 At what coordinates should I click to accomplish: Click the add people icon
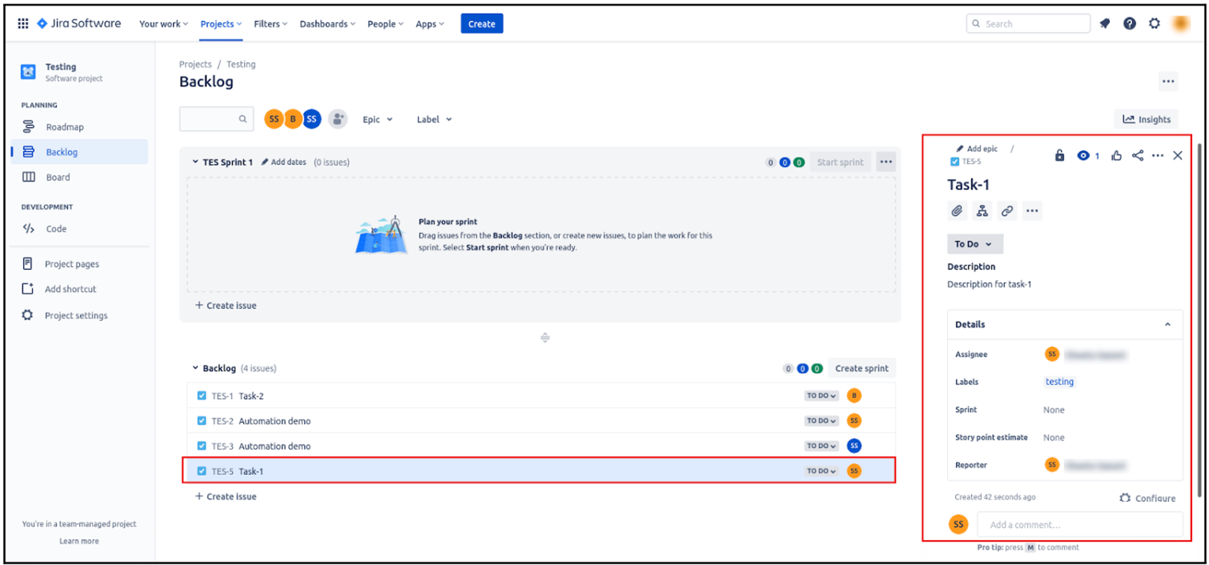338,119
